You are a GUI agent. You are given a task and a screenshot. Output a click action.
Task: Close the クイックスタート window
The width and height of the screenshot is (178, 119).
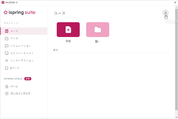pyautogui.click(x=175, y=2)
